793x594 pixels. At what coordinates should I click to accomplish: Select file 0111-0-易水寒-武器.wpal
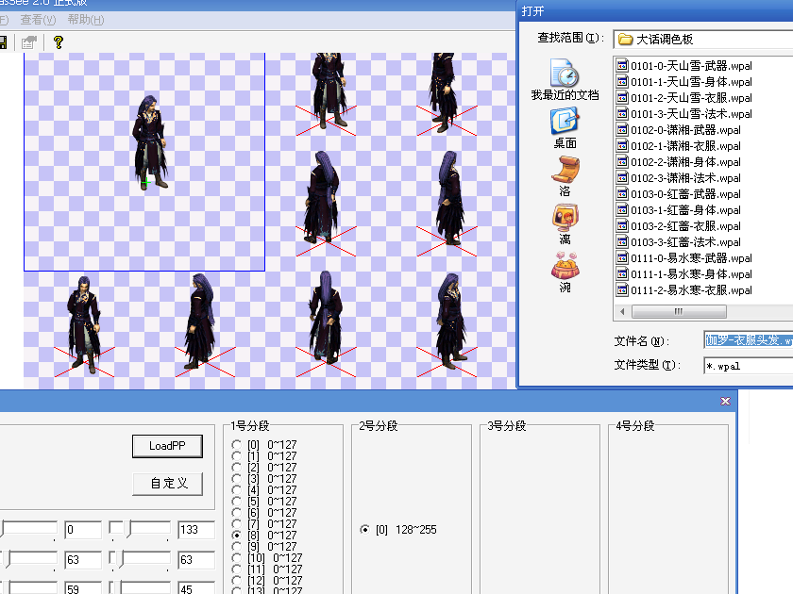(684, 258)
